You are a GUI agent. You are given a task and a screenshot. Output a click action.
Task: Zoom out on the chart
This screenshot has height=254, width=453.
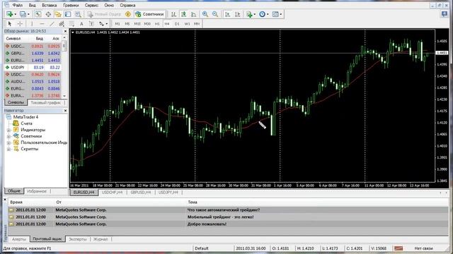click(x=215, y=14)
